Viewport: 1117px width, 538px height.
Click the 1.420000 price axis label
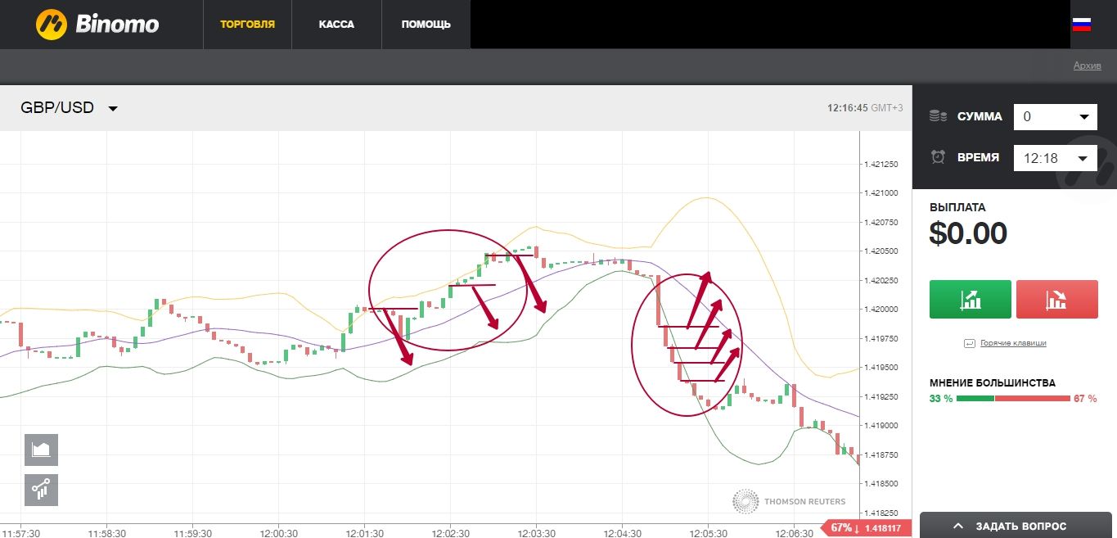click(x=881, y=310)
